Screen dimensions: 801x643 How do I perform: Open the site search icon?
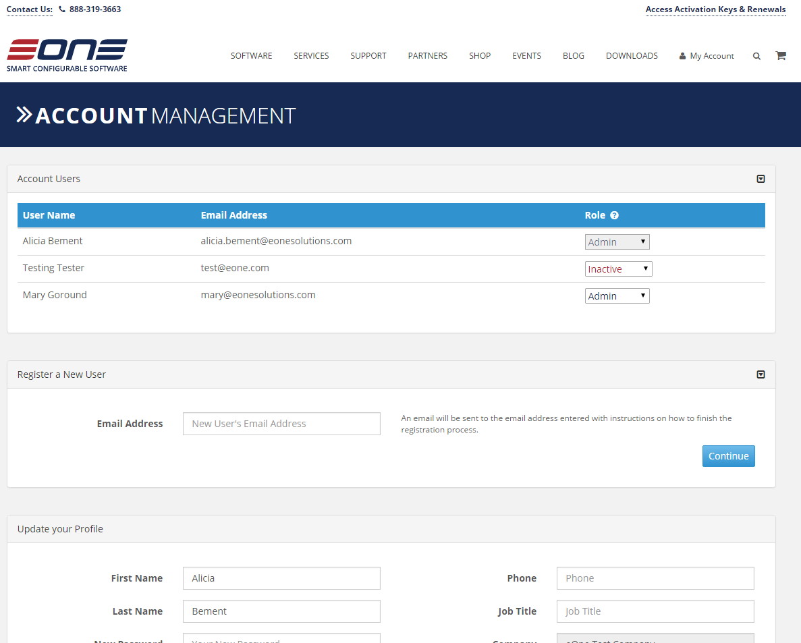coord(756,56)
